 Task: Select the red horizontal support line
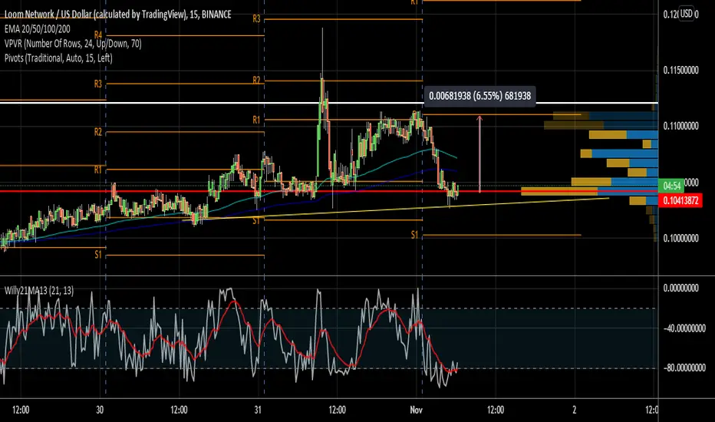point(328,191)
